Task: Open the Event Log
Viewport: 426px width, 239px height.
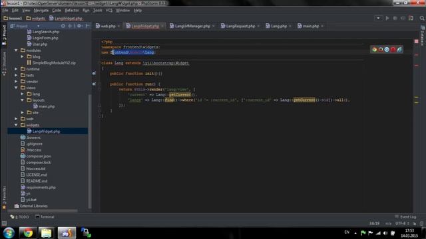Action: click(x=405, y=217)
